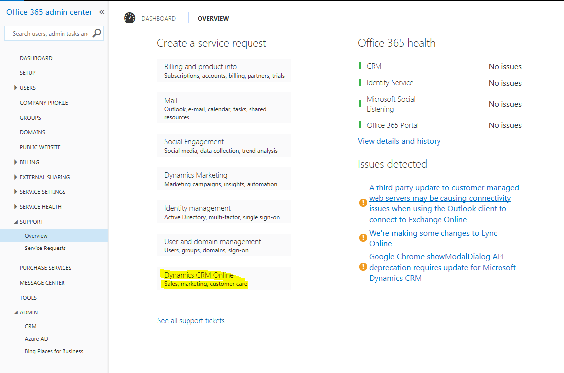The width and height of the screenshot is (564, 373).
Task: Open the MESSAGE CENTER
Action: coord(43,283)
